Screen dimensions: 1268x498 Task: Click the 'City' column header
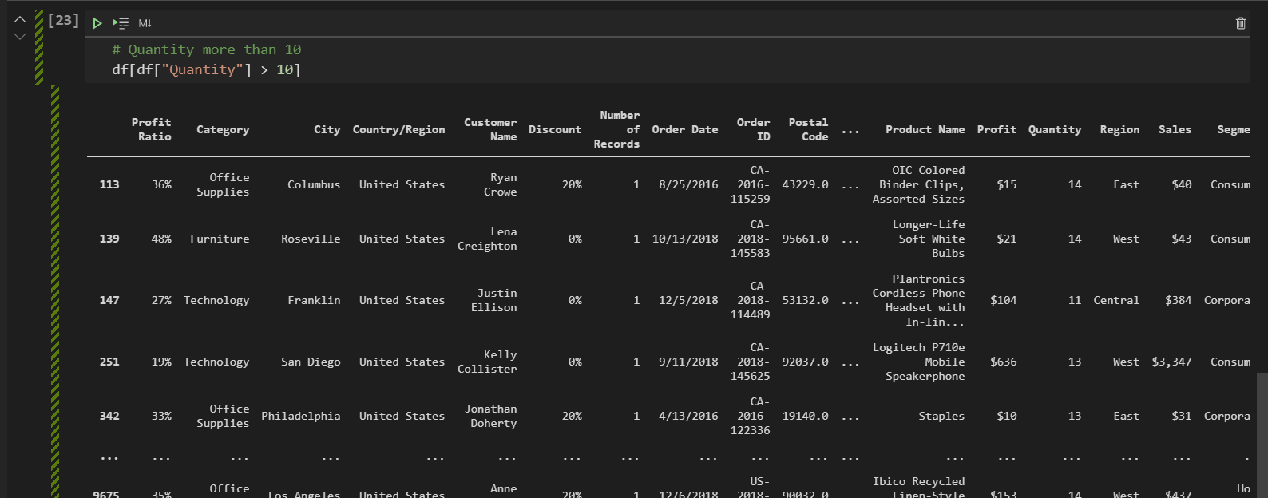coord(327,129)
